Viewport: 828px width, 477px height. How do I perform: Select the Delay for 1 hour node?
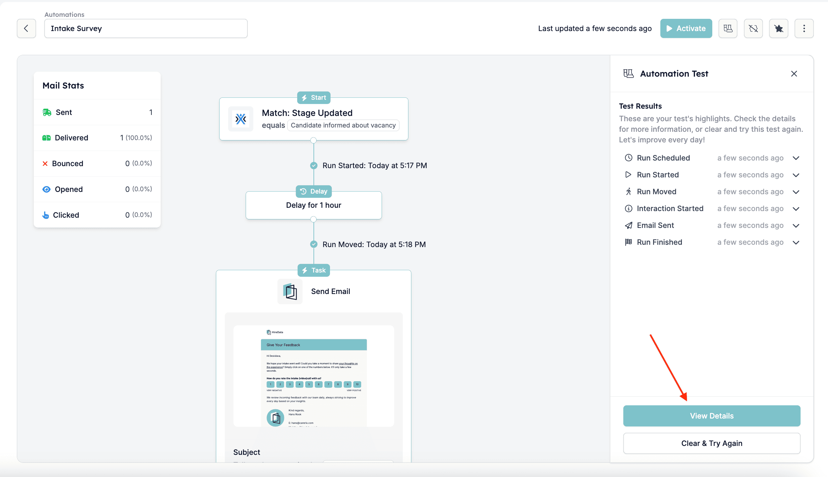click(x=313, y=205)
